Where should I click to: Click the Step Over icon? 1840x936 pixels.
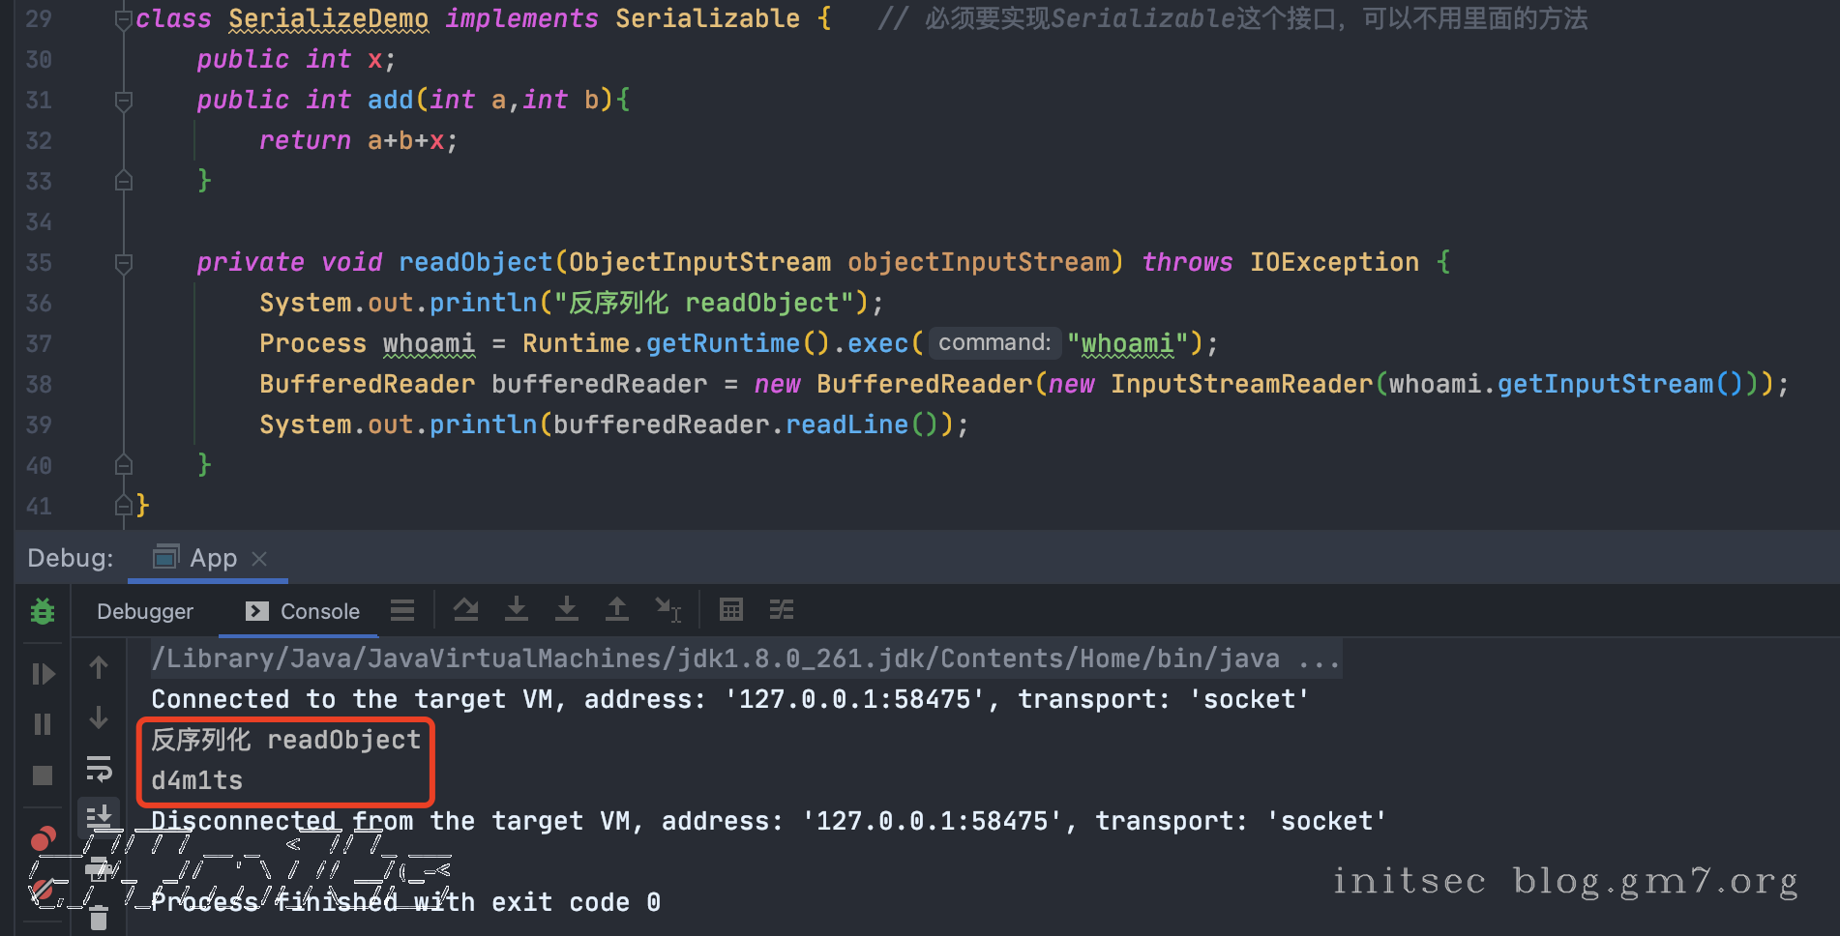click(x=466, y=610)
